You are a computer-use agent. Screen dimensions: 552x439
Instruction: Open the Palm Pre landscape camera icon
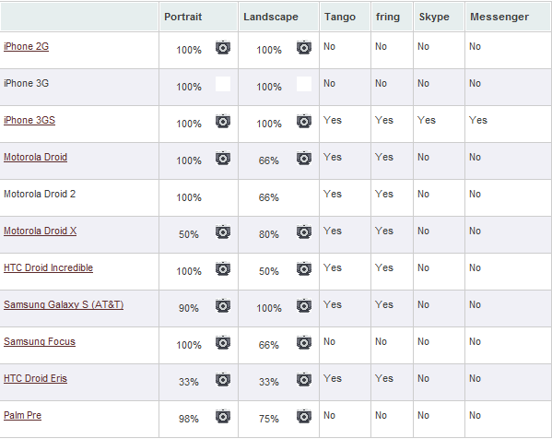point(304,416)
